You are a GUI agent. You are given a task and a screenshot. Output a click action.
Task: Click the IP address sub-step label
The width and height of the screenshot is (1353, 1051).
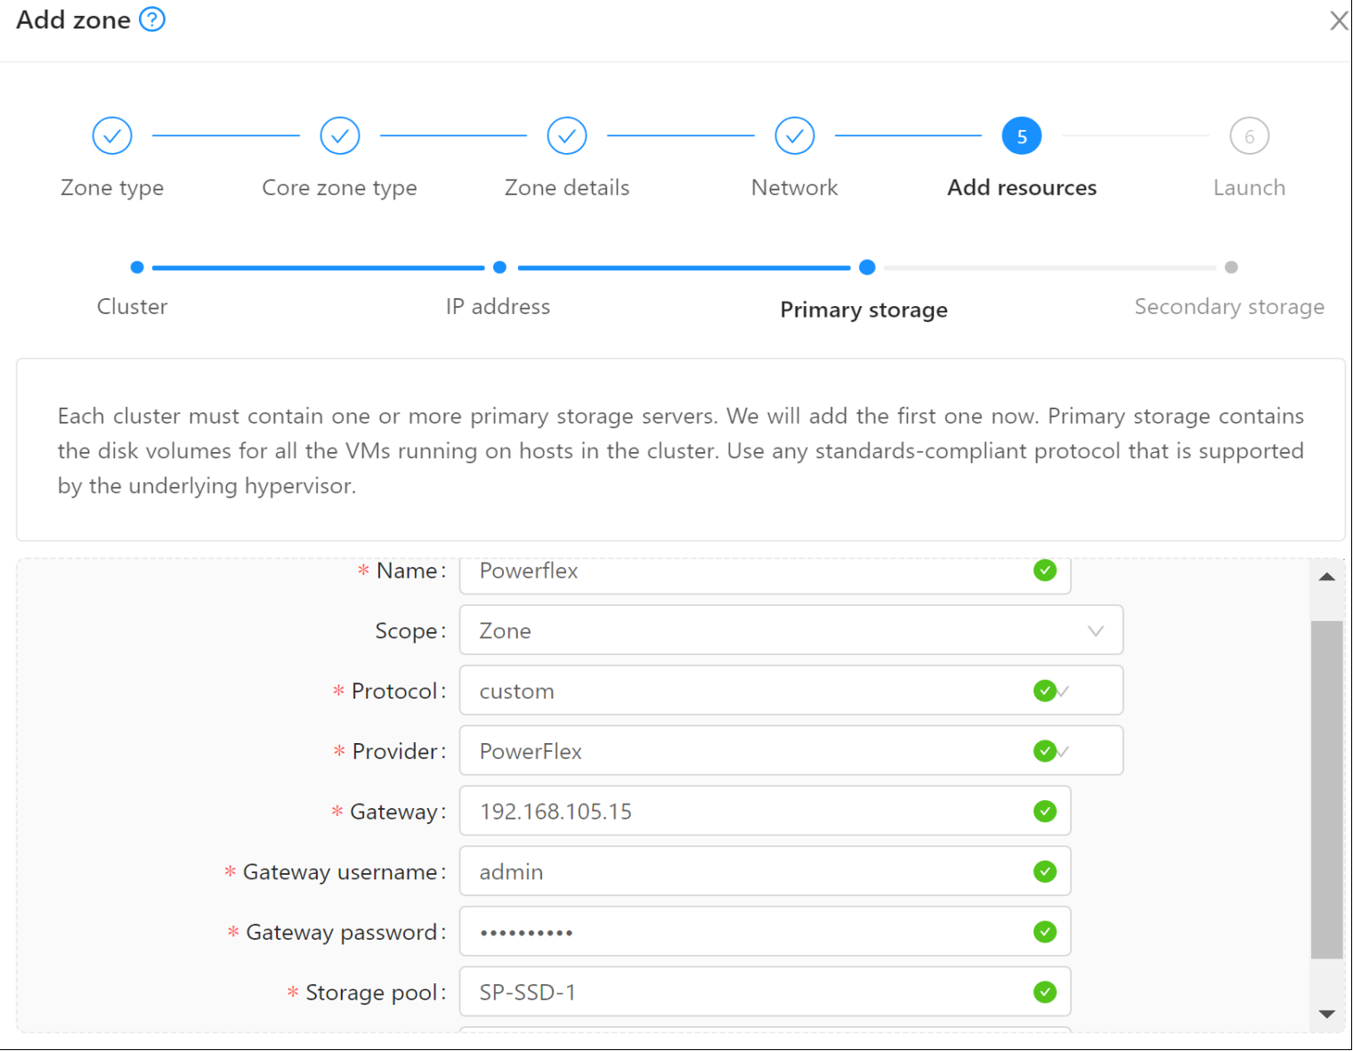pos(498,307)
